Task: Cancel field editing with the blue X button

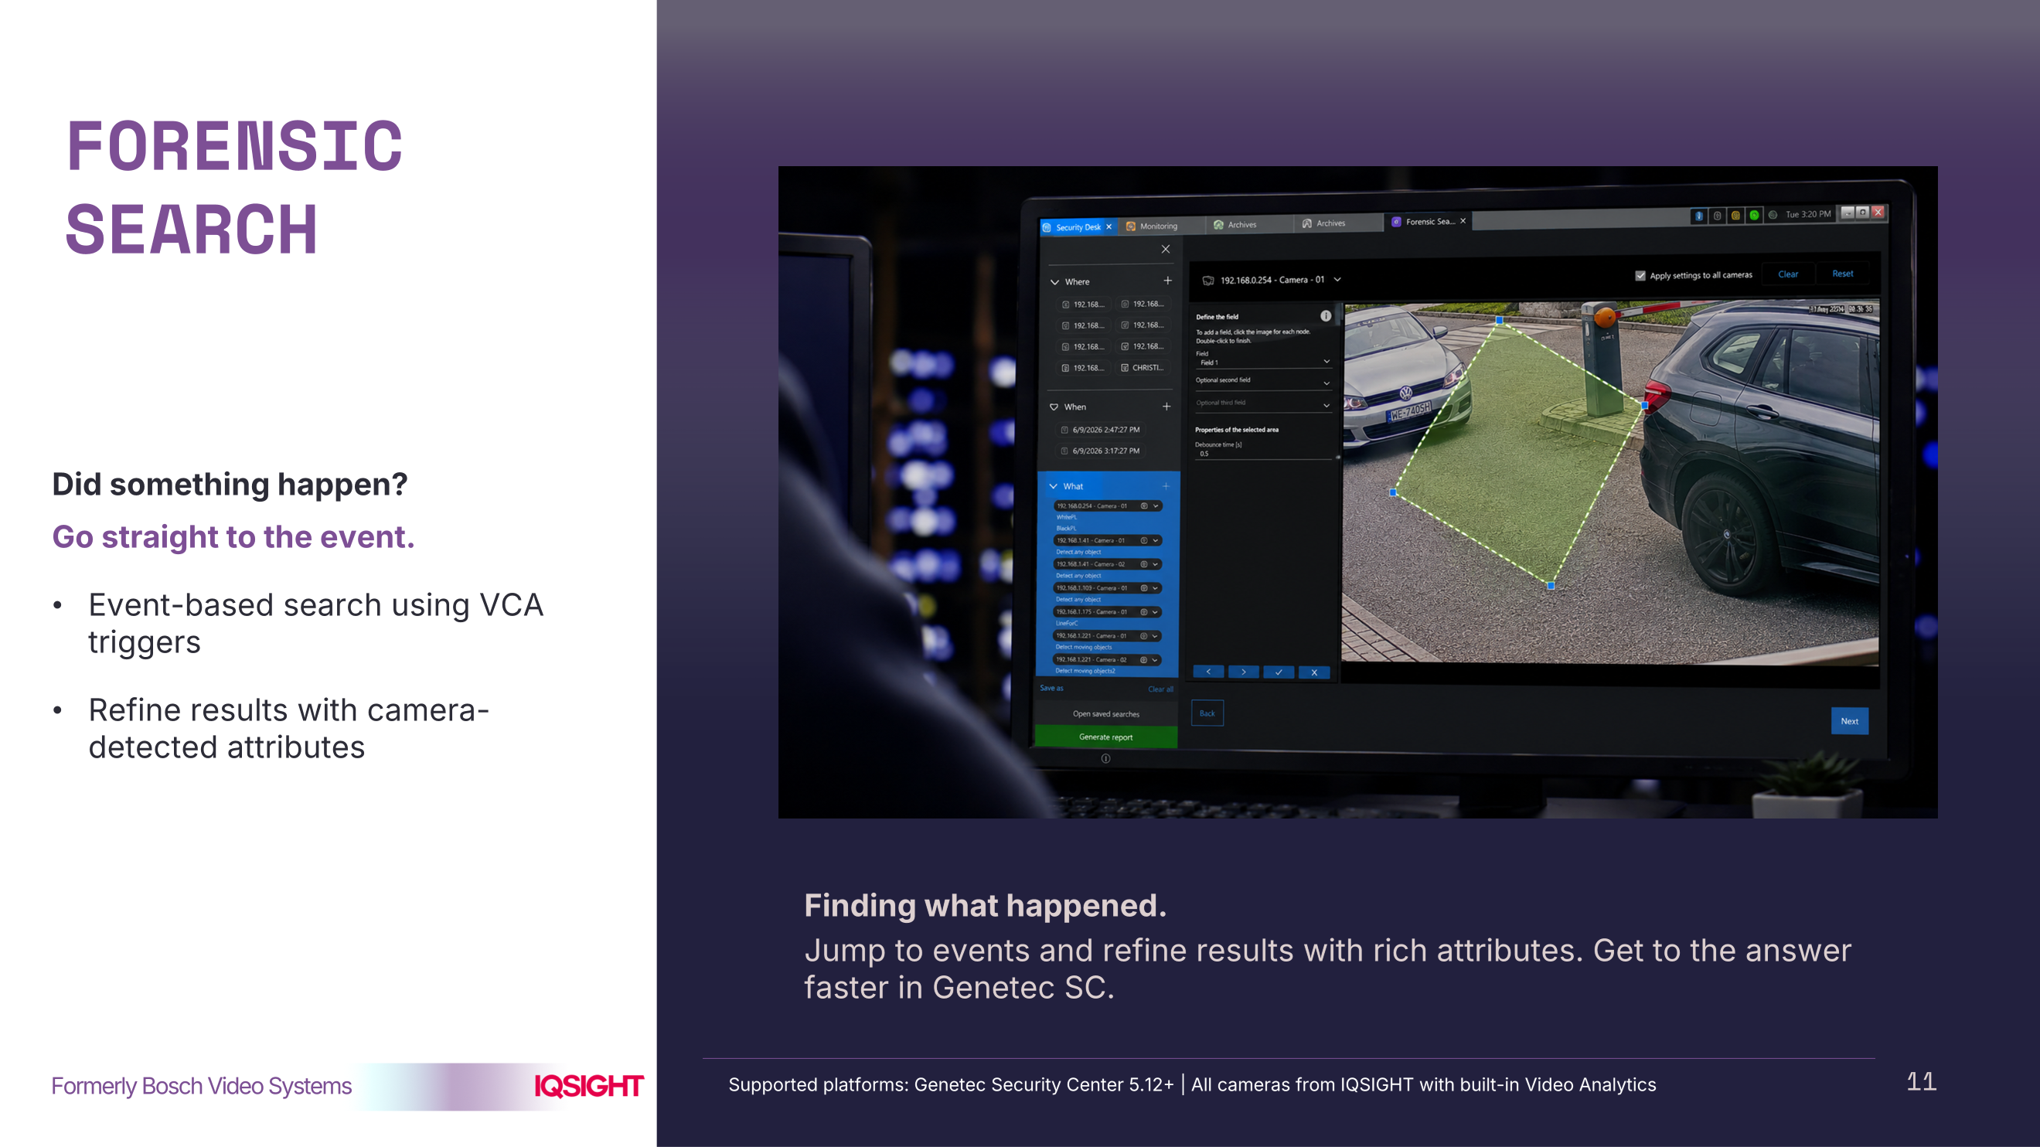Action: (1315, 672)
